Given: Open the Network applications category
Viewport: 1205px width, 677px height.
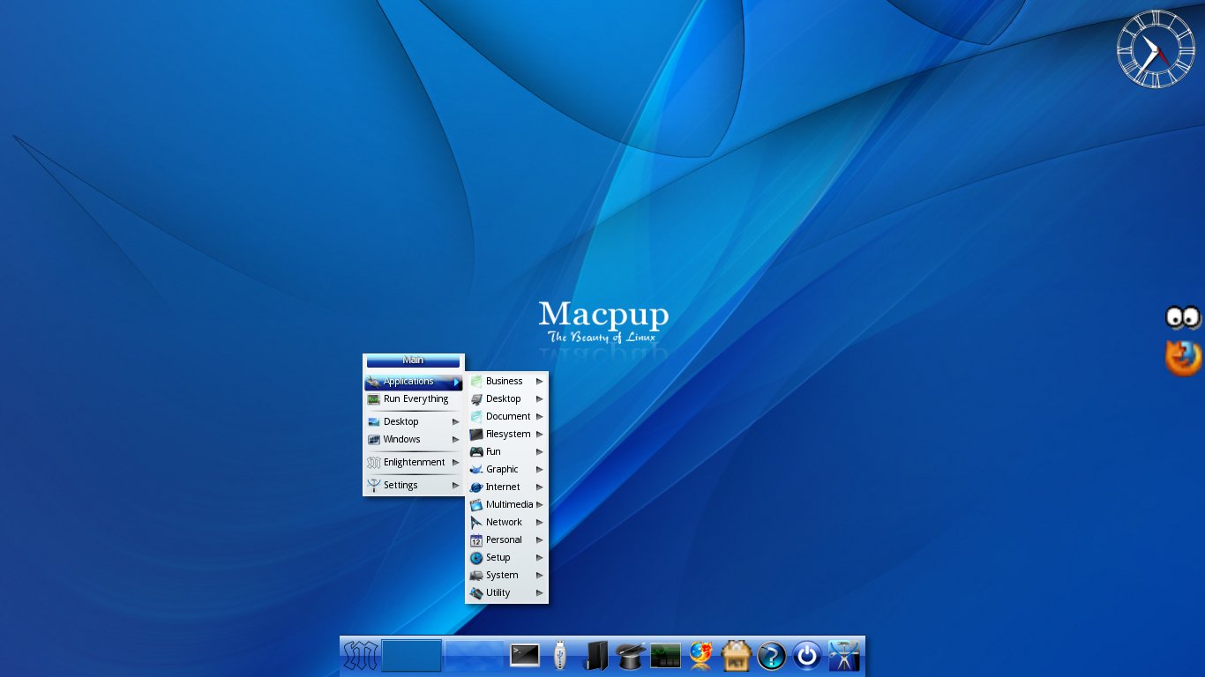Looking at the screenshot, I should [507, 523].
